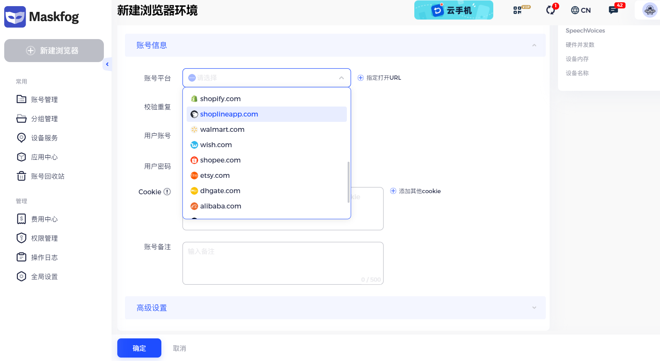
Task: Jump to 设备名称 anchor link
Action: pos(577,73)
